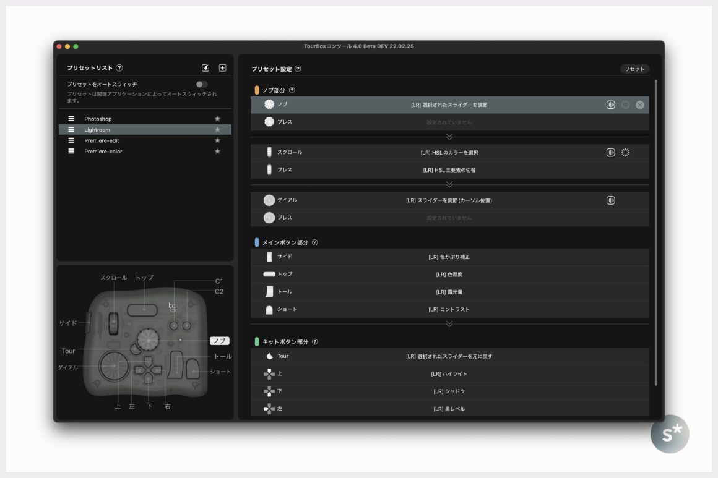Select the Premiere-color preset

click(103, 152)
